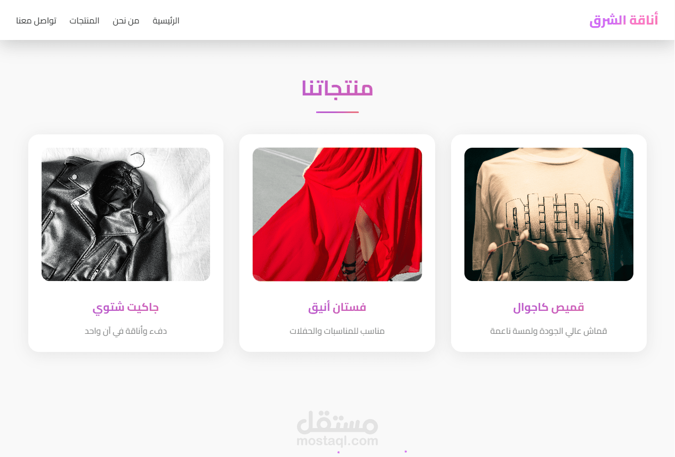The width and height of the screenshot is (675, 457).
Task: Click the description قماش عالي الجودة ولمسة ناعمة
Action: tap(549, 331)
